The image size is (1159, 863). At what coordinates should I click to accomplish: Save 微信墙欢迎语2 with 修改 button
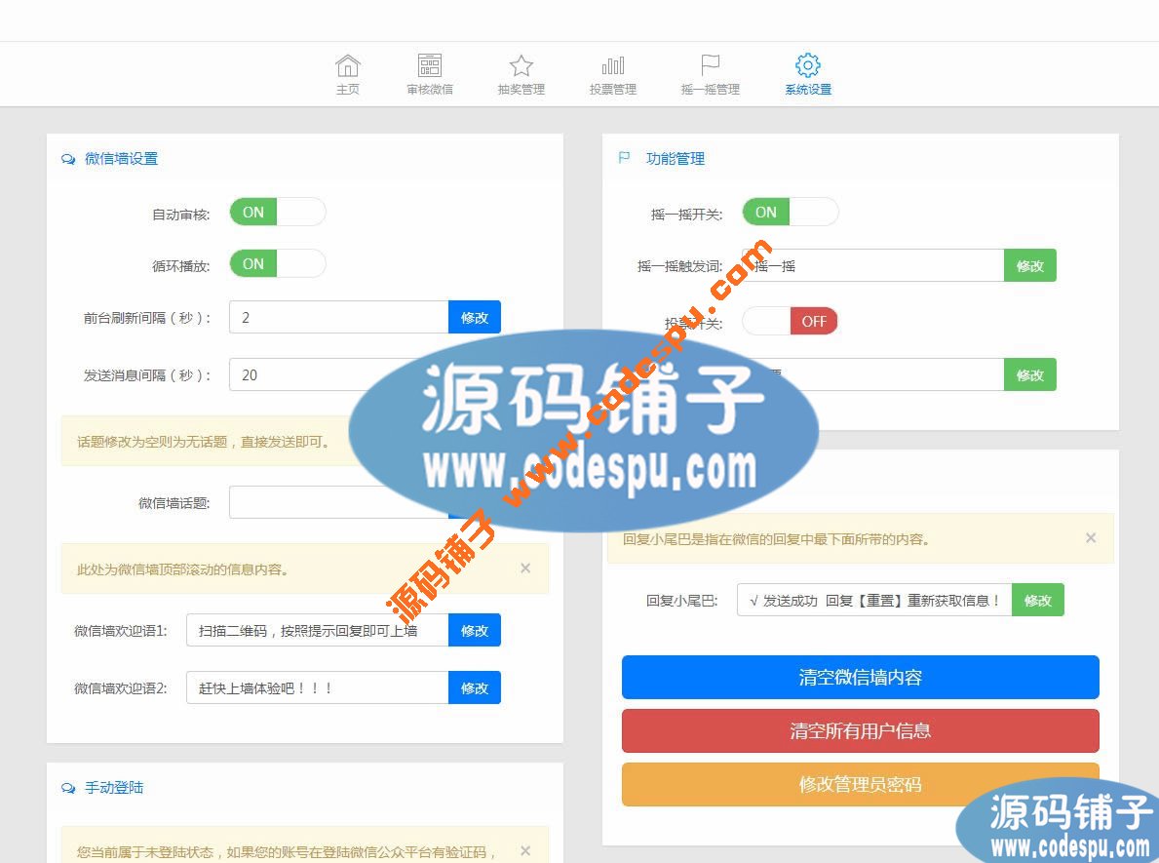475,687
